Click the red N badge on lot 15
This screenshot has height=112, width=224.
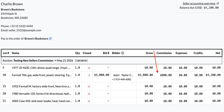point(89,87)
